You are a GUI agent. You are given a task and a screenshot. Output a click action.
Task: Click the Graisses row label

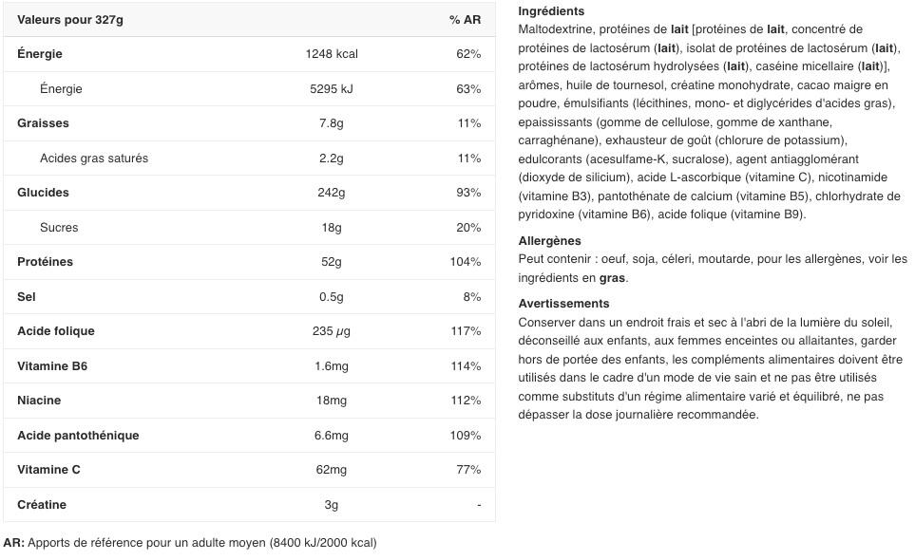pos(43,123)
